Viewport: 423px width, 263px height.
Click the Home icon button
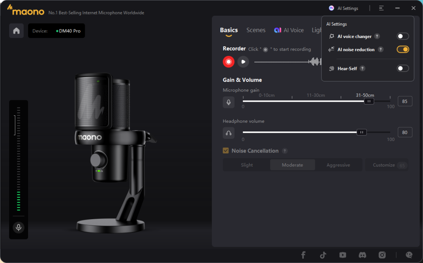click(x=17, y=31)
